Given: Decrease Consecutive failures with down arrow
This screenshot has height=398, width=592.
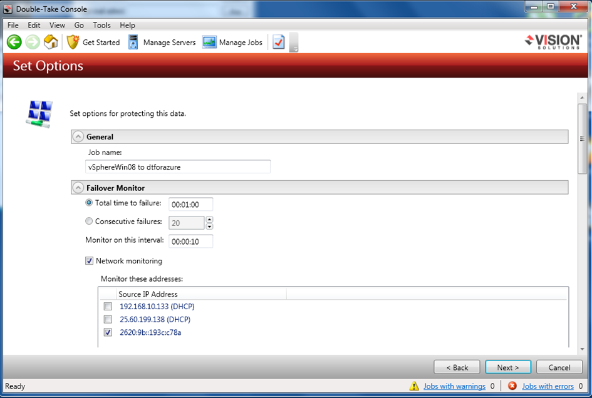Looking at the screenshot, I should pos(209,227).
